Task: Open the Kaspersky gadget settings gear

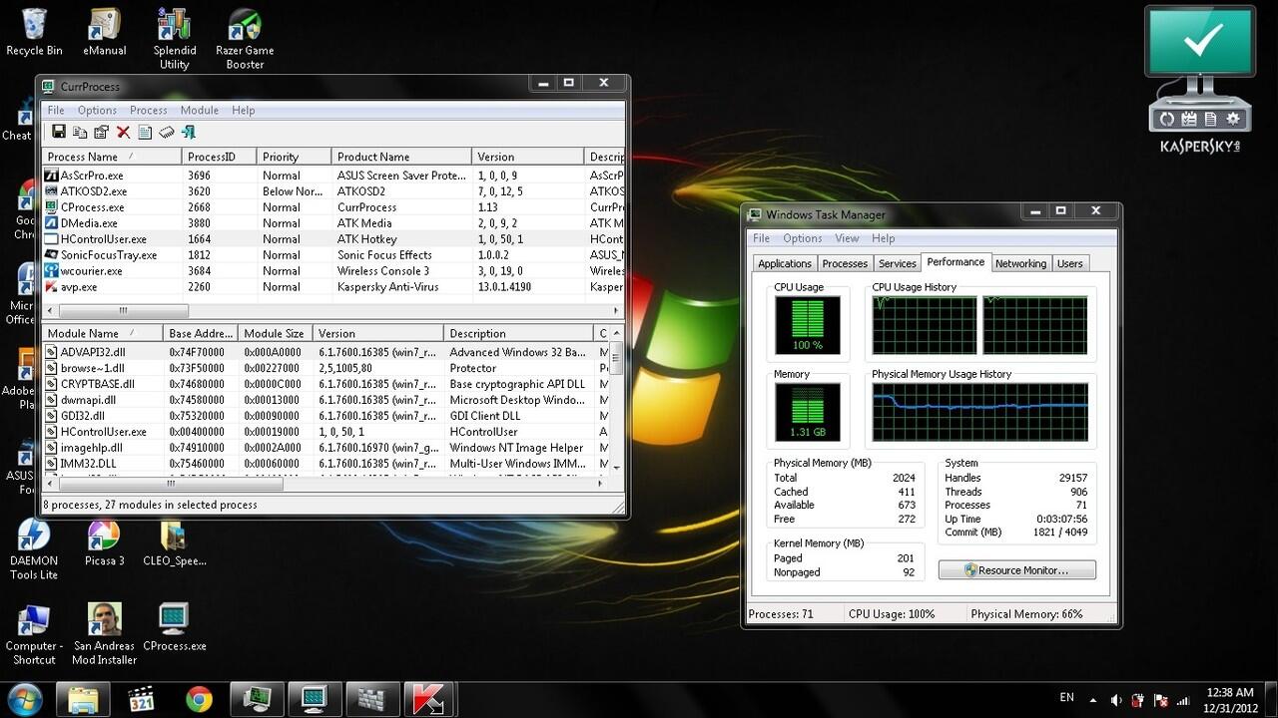Action: click(x=1233, y=119)
